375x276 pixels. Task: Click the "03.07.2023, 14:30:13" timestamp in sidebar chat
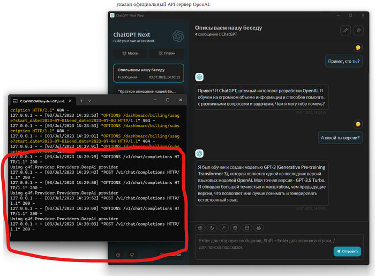coord(164,77)
